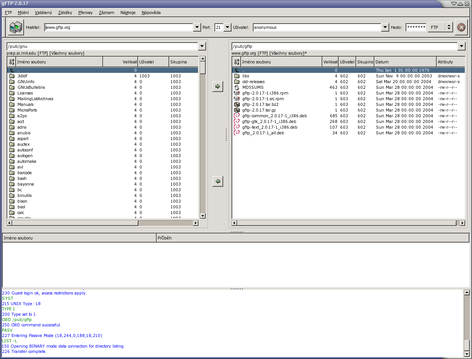Viewport: 472px width, 359px height.
Task: Click the autoconf folder icon
Action: 12,150
